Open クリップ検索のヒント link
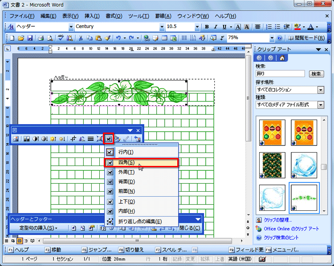Viewport: 334px width, 266px height. pyautogui.click(x=281, y=238)
